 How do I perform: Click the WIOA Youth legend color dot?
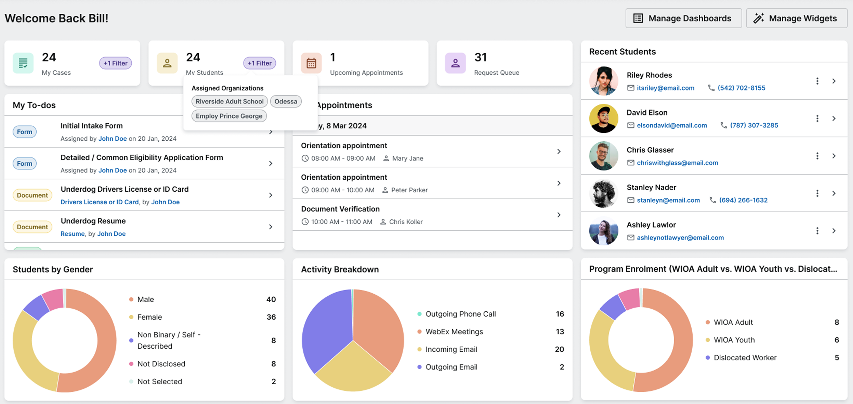pos(708,340)
